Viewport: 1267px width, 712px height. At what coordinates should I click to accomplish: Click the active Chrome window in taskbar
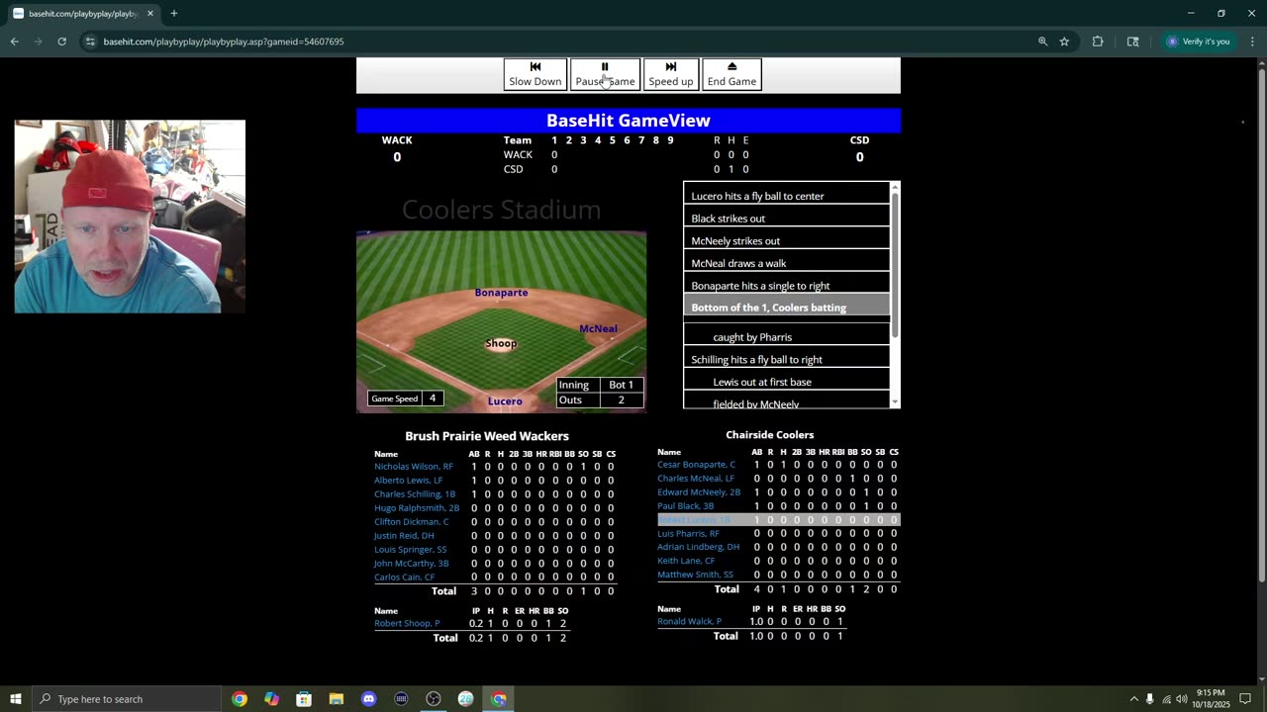(x=499, y=699)
